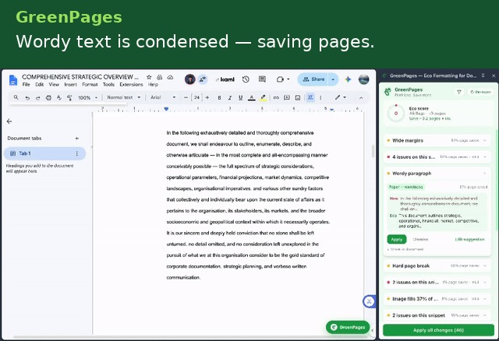The width and height of the screenshot is (499, 341).
Task: Open more toolbar options (three dots)
Action: tap(320, 97)
